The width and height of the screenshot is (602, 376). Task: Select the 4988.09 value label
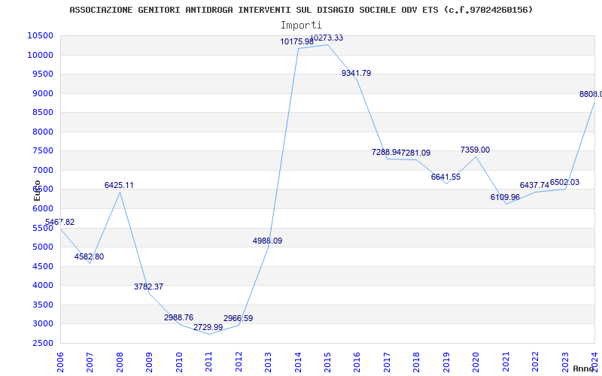point(268,241)
